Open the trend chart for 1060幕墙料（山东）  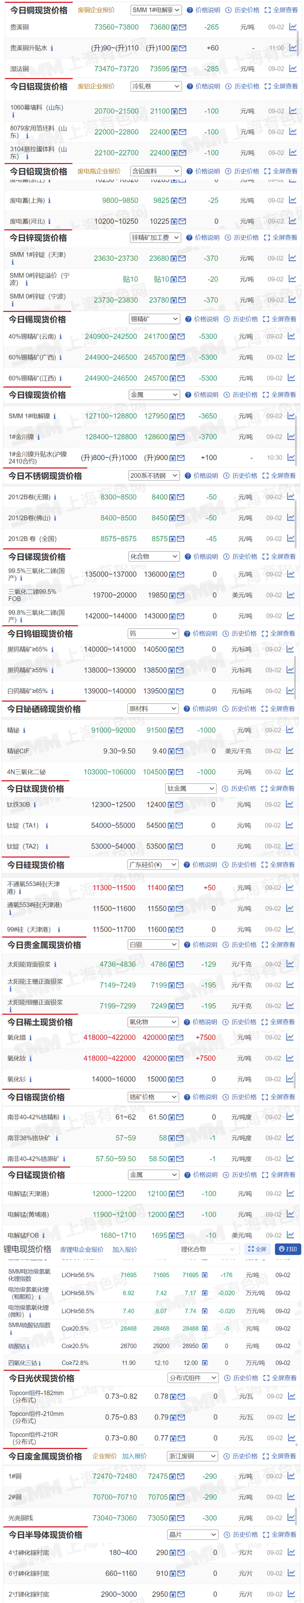coord(293,111)
